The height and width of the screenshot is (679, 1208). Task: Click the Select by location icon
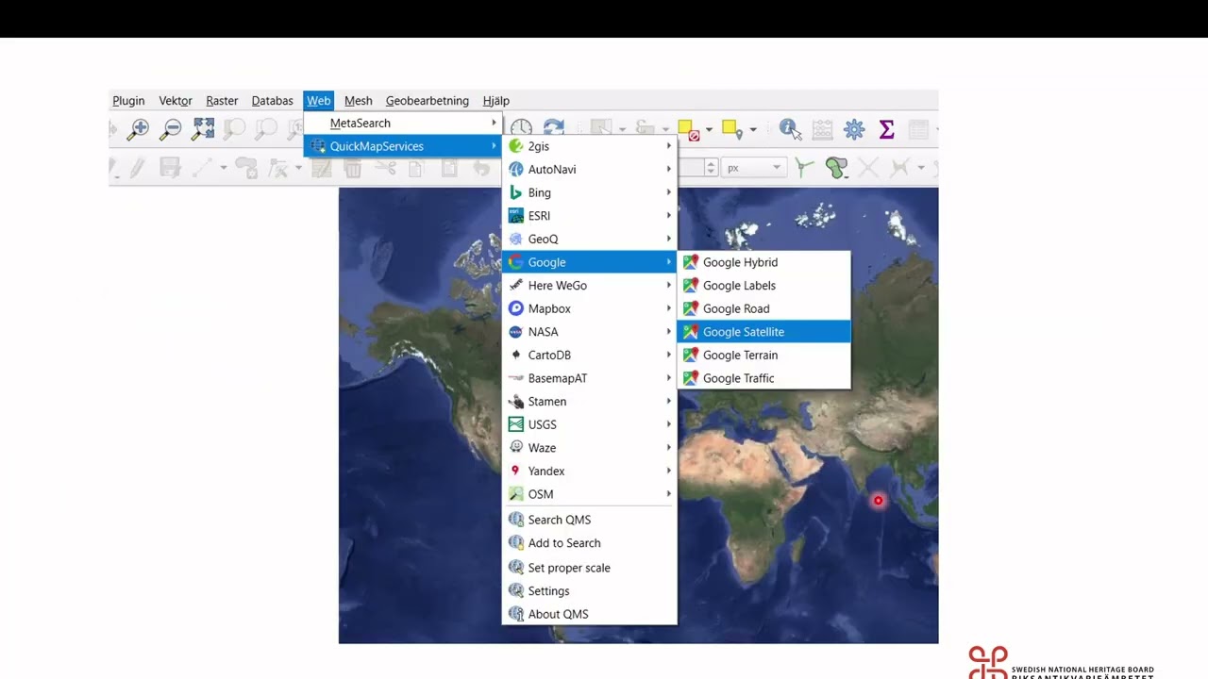click(730, 129)
